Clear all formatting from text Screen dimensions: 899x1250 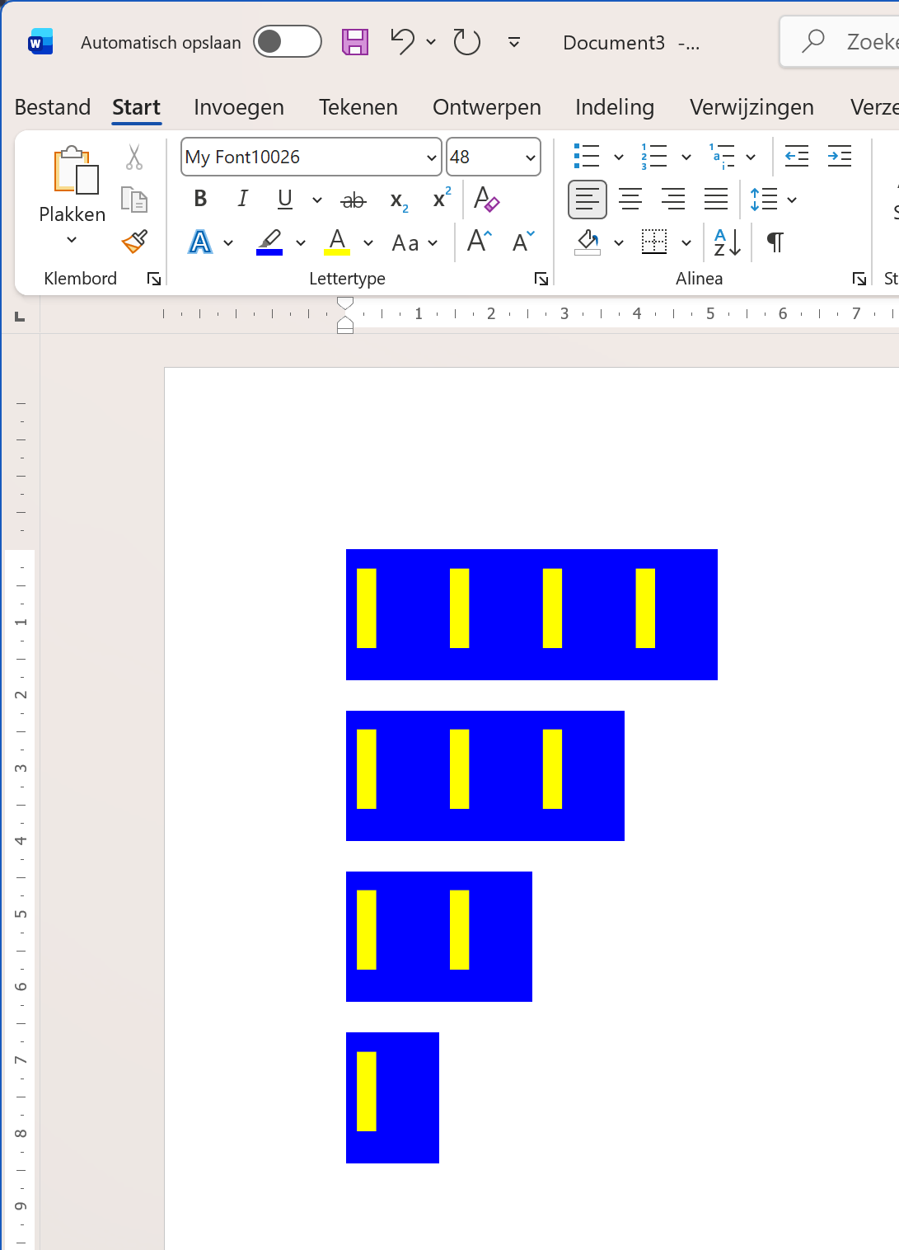[x=486, y=200]
